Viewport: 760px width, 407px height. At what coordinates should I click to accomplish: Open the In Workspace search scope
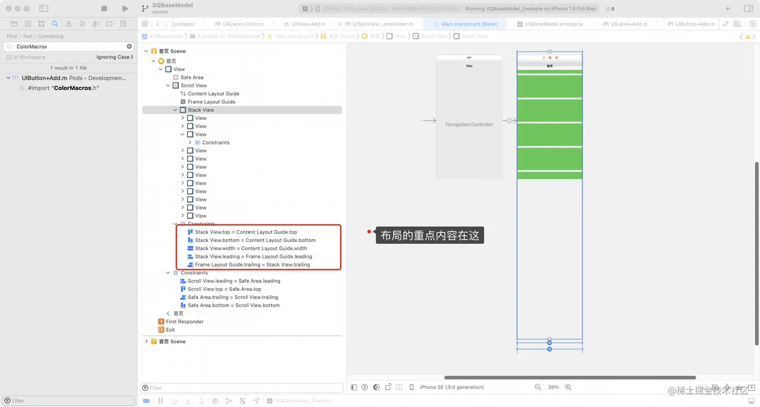pyautogui.click(x=26, y=57)
